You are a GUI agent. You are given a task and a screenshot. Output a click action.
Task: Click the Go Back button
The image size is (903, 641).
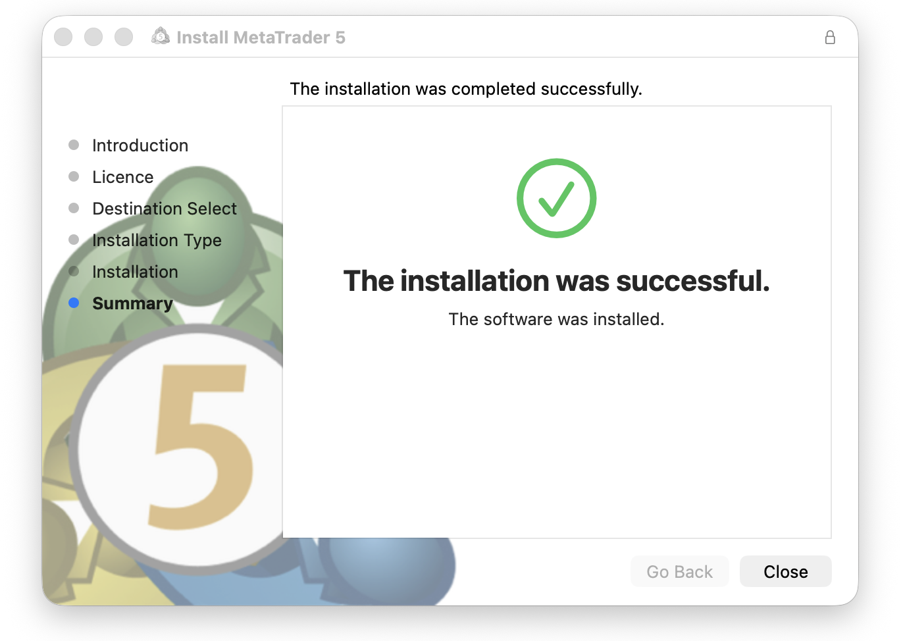pyautogui.click(x=680, y=571)
